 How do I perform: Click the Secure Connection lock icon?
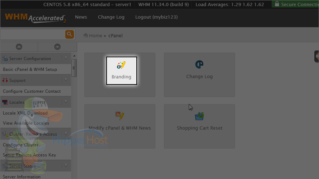(277, 4)
